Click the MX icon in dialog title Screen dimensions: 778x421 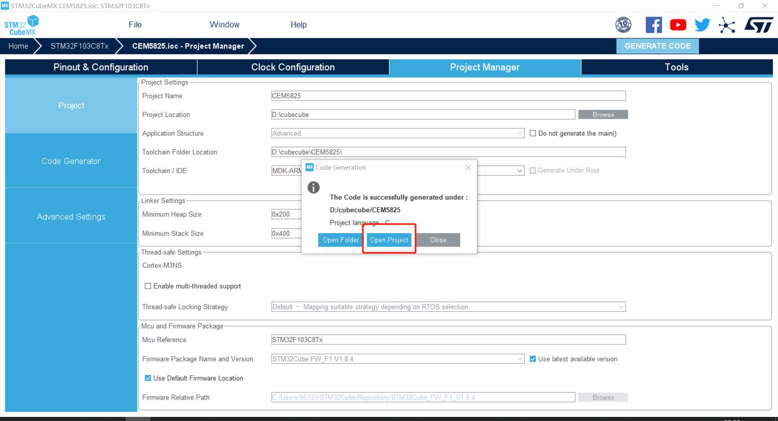click(310, 167)
